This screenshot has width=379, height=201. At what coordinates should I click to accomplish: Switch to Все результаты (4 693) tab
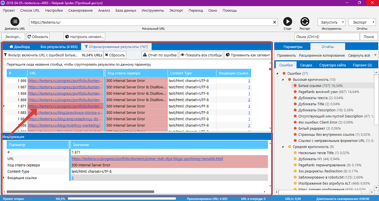click(x=59, y=47)
